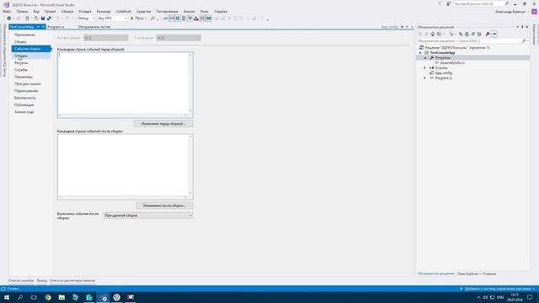Screen dimensions: 539x303
Task: Close the TestConsoleApp properties tab
Action: point(43,27)
